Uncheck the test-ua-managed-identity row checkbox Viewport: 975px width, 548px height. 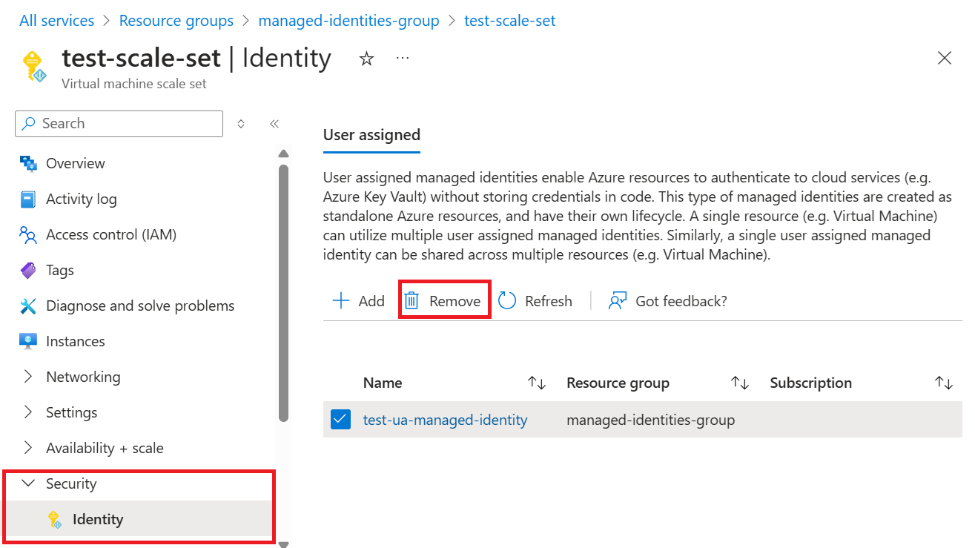pos(340,419)
